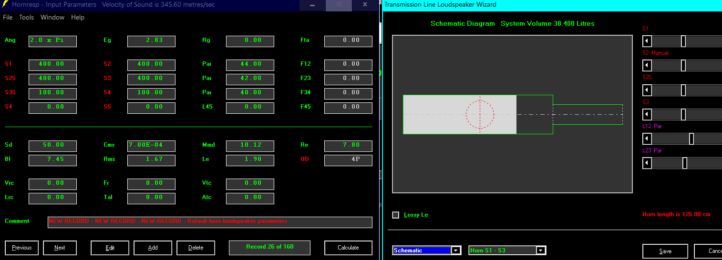Click the Save button in the Wizard
The image size is (722, 260).
pos(665,251)
